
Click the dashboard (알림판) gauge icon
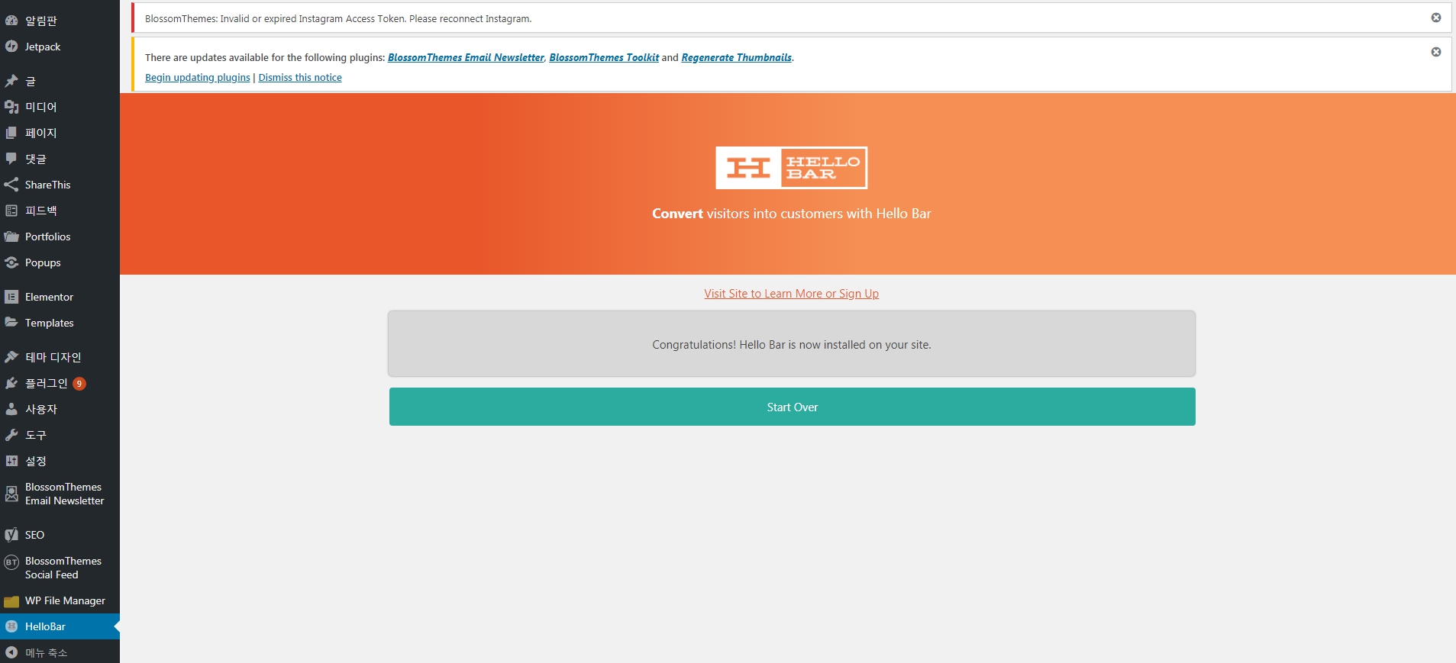tap(11, 21)
